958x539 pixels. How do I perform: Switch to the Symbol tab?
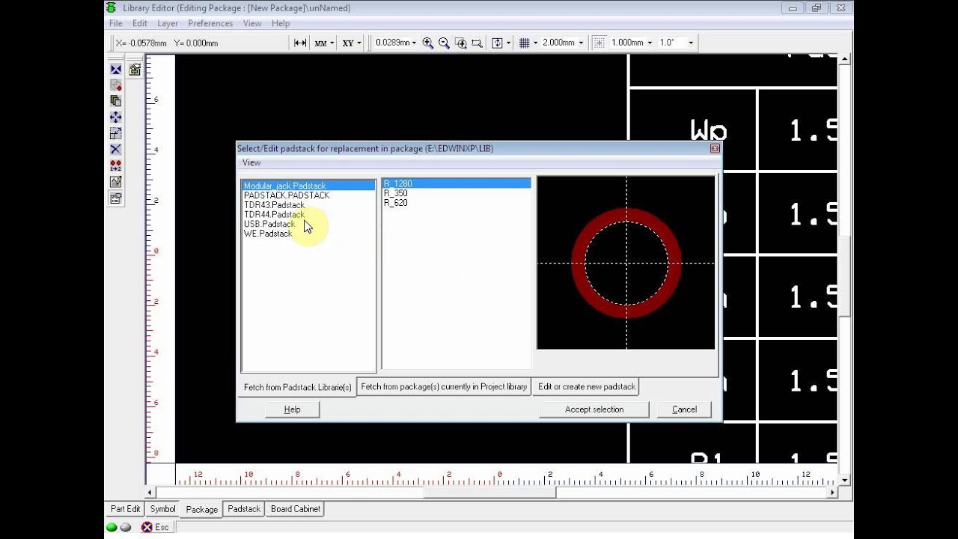162,509
